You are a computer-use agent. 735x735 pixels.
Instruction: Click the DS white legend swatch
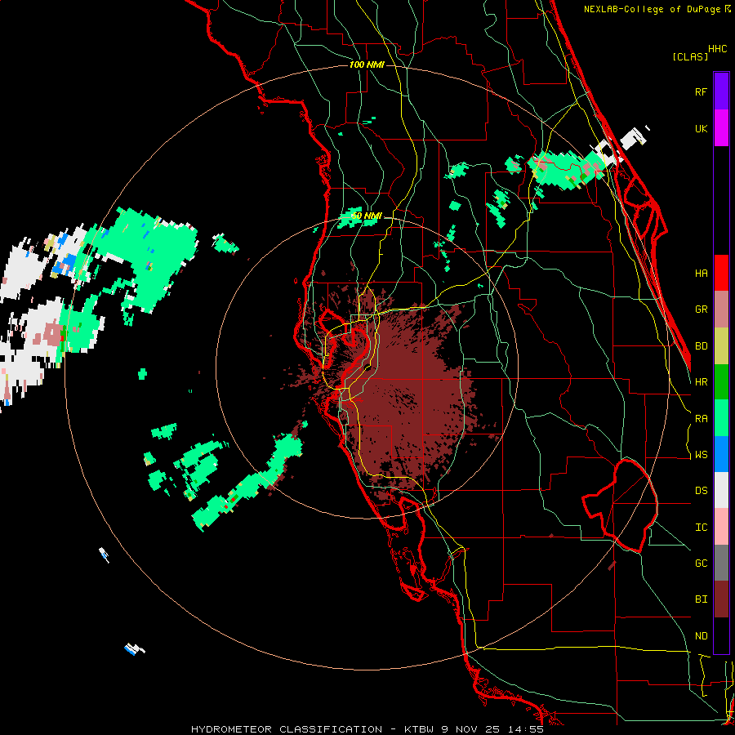(x=721, y=490)
